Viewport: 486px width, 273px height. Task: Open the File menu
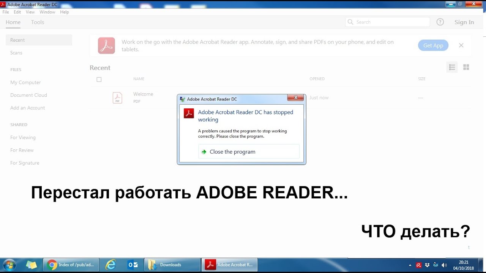click(x=6, y=12)
